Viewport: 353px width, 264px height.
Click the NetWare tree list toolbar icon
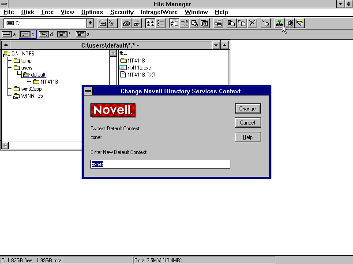[290, 23]
